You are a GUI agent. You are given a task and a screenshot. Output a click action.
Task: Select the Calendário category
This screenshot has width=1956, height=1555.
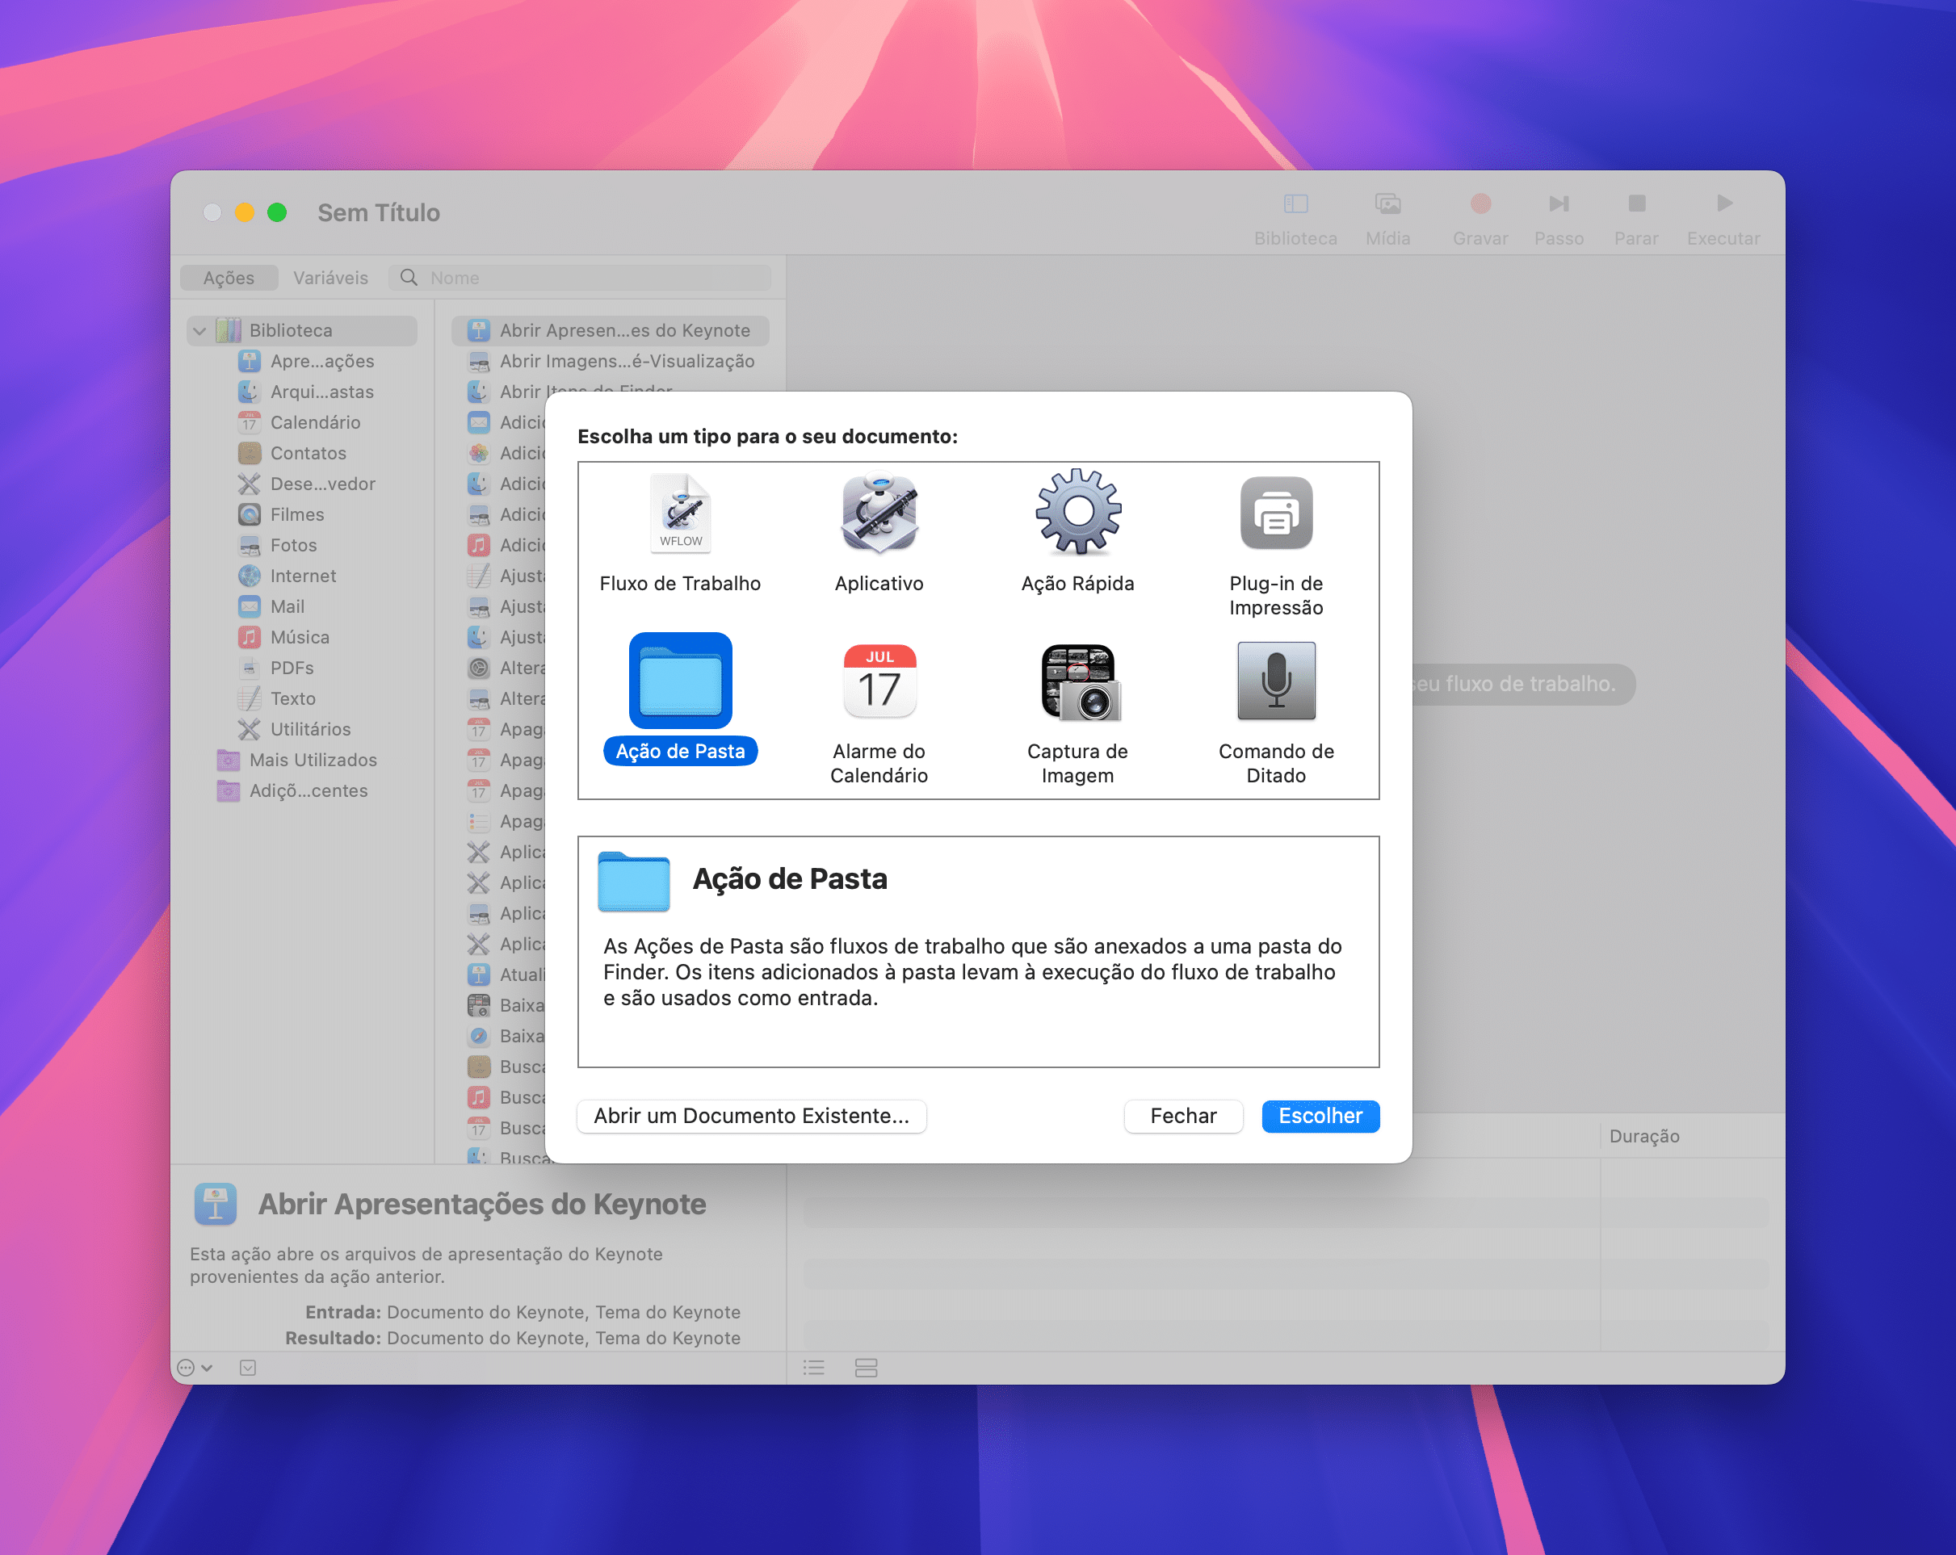[x=300, y=423]
